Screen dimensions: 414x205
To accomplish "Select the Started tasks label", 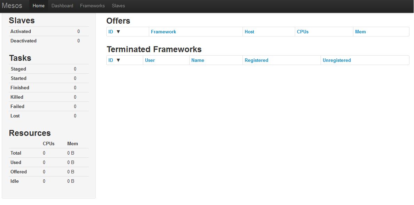I will [x=18, y=79].
